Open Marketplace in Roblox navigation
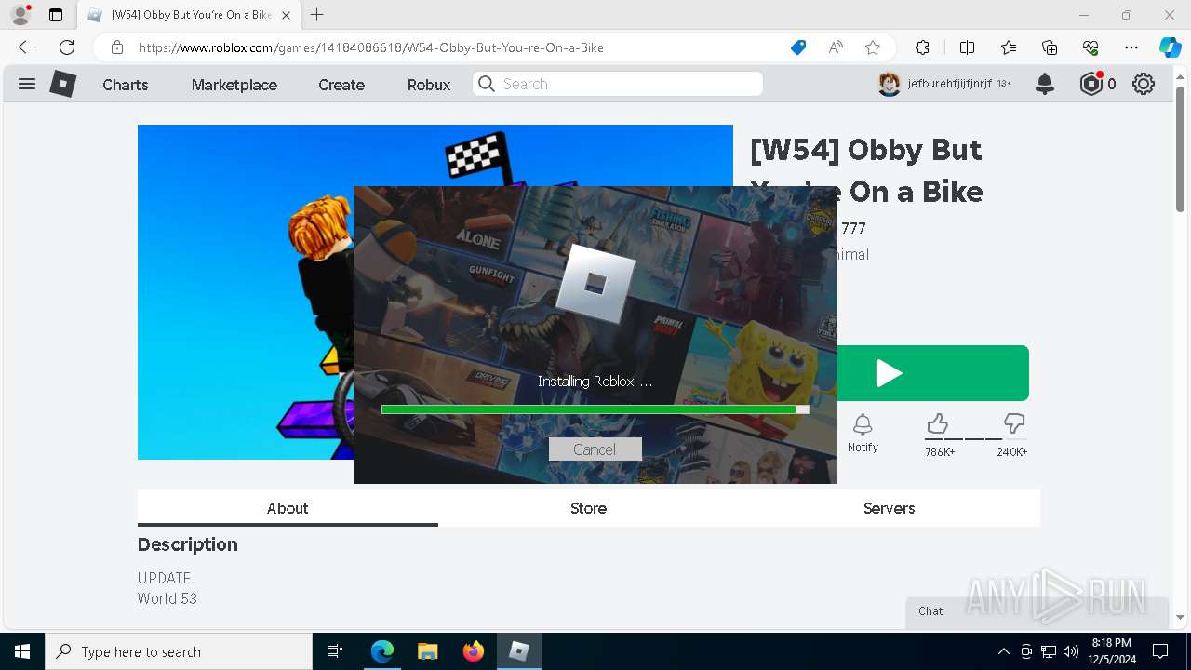Image resolution: width=1191 pixels, height=670 pixels. 234,85
